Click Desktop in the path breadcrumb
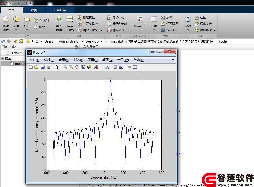The height and width of the screenshot is (187, 254). point(92,41)
